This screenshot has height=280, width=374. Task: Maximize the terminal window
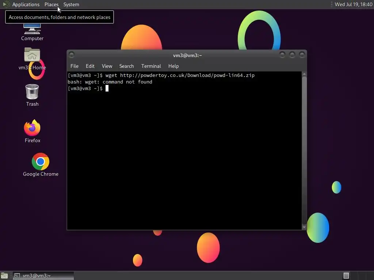(292, 55)
